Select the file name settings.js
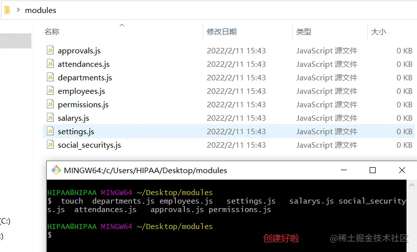Screen dimensions: 417x252 pyautogui.click(x=76, y=132)
